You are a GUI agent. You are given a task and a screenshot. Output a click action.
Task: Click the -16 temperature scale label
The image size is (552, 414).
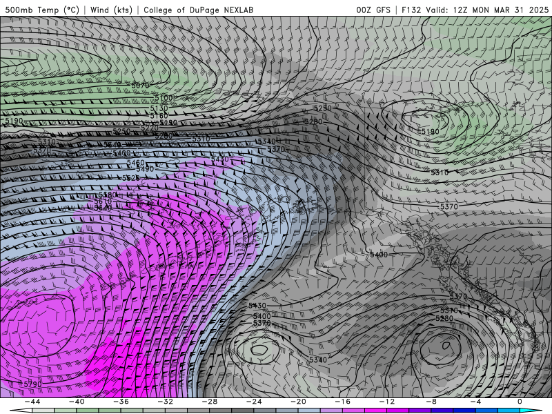pos(342,402)
